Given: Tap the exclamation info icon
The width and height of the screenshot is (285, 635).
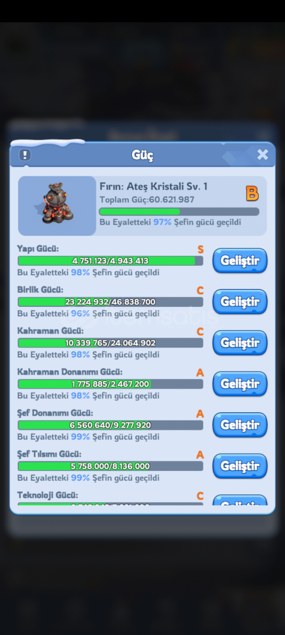Looking at the screenshot, I should pyautogui.click(x=25, y=155).
